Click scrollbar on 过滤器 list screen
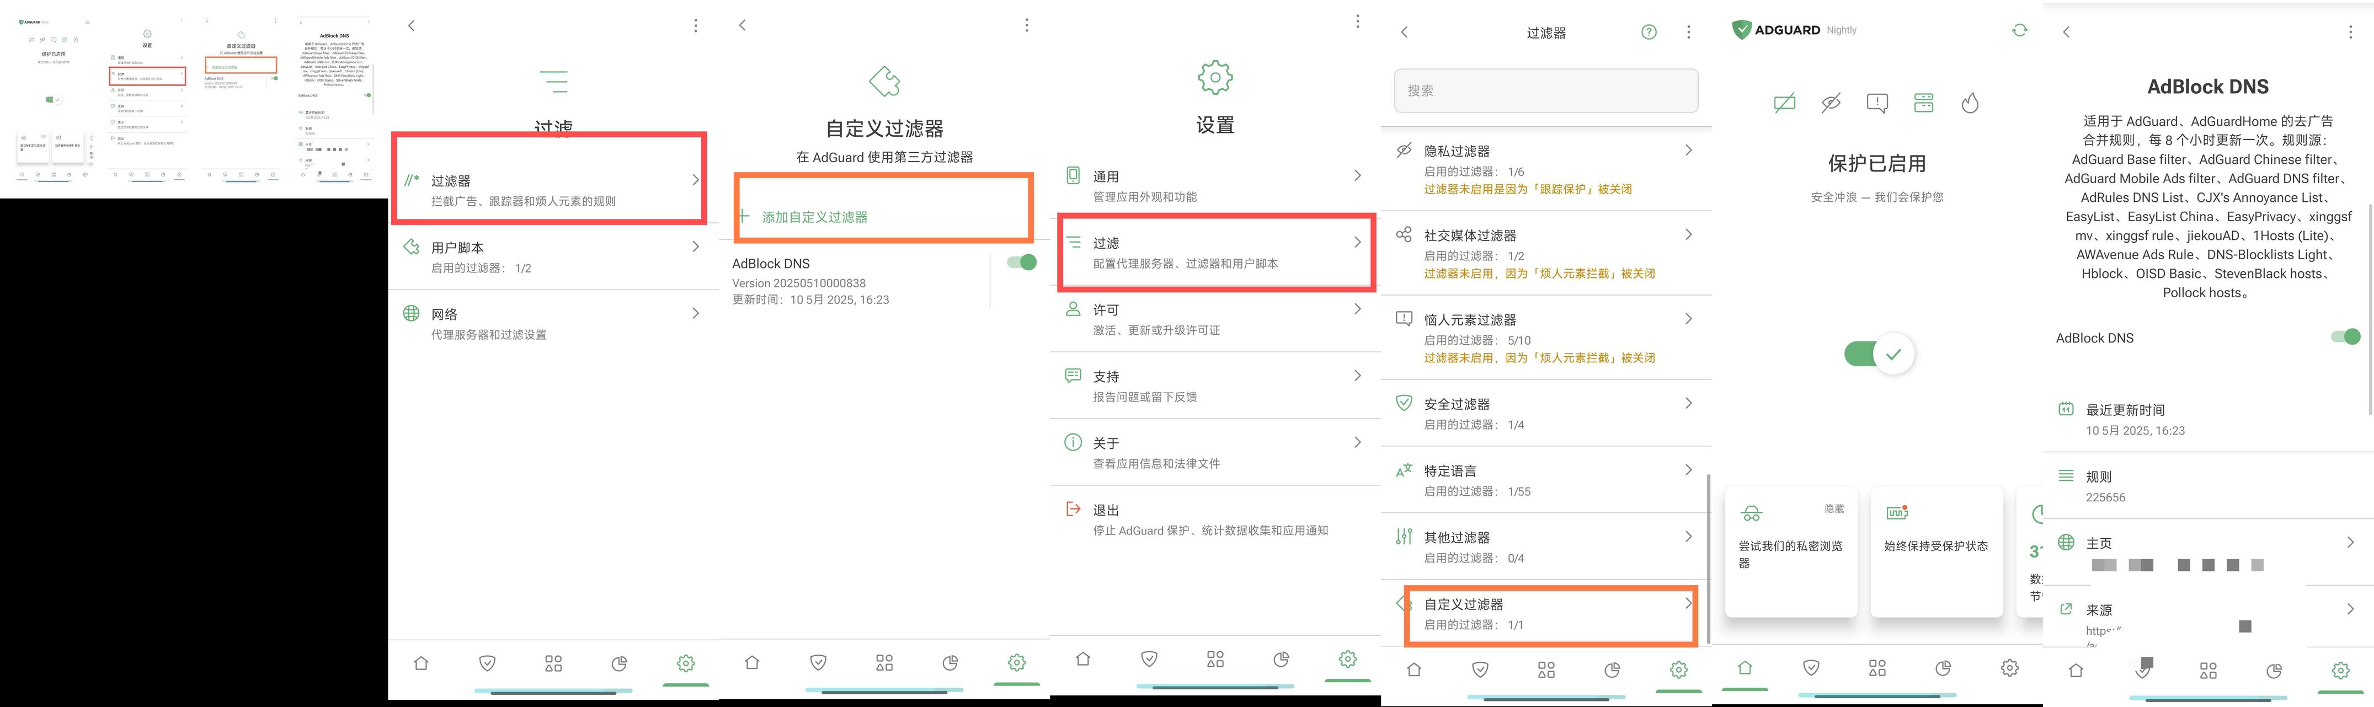Image resolution: width=2374 pixels, height=707 pixels. (1708, 559)
